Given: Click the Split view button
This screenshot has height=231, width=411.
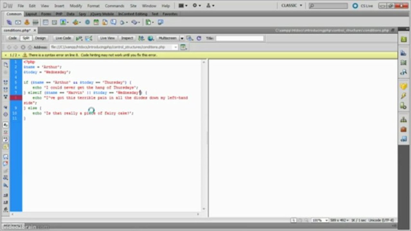Looking at the screenshot, I should [x=26, y=38].
